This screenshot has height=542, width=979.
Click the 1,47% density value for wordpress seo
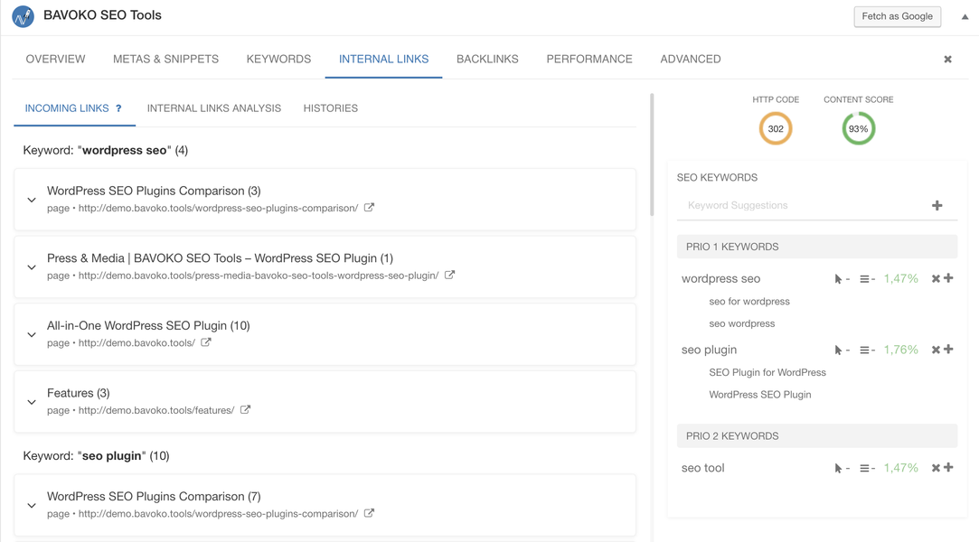[900, 279]
